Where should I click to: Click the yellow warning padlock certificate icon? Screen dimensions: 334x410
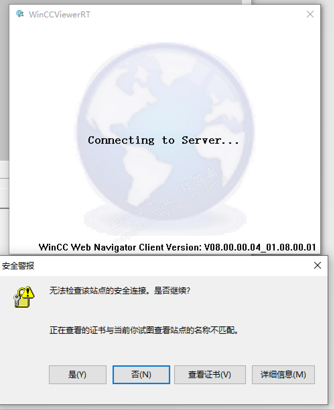coord(24,297)
